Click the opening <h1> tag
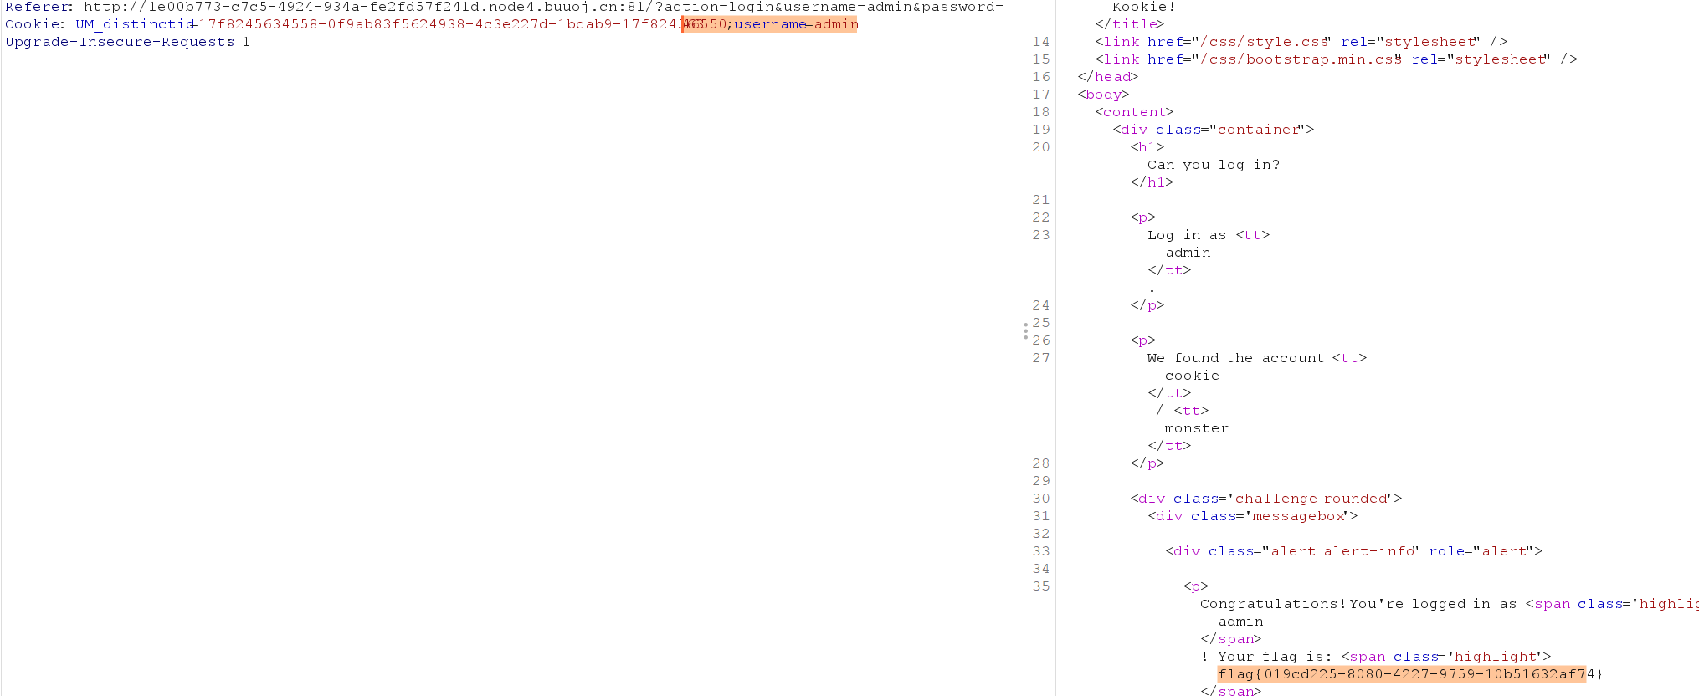 click(1147, 147)
